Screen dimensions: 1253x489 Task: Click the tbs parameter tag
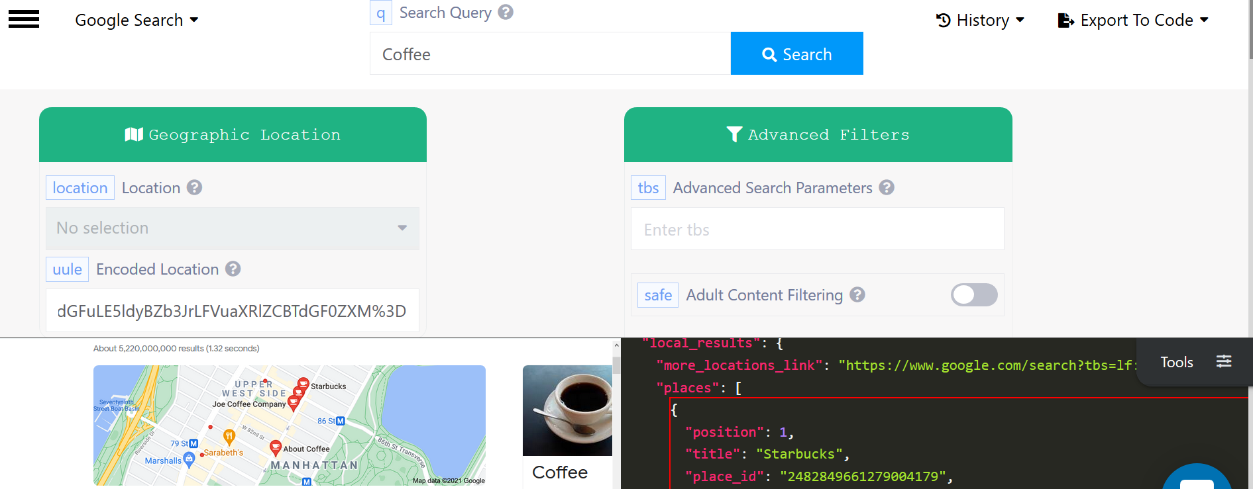(x=648, y=188)
